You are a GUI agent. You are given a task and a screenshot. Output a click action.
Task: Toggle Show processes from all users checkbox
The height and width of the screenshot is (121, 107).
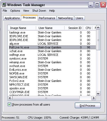(9, 105)
